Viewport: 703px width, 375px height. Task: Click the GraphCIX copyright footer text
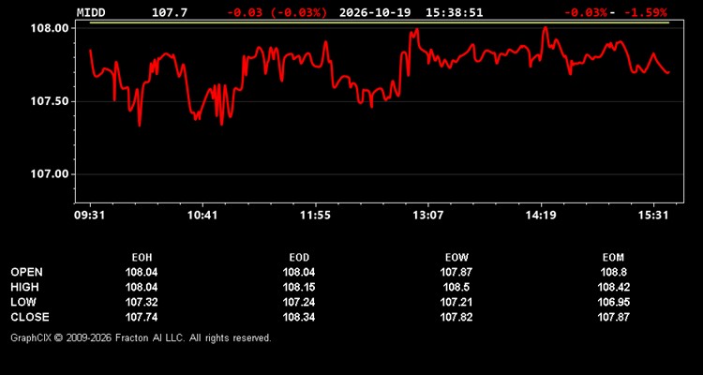click(141, 337)
